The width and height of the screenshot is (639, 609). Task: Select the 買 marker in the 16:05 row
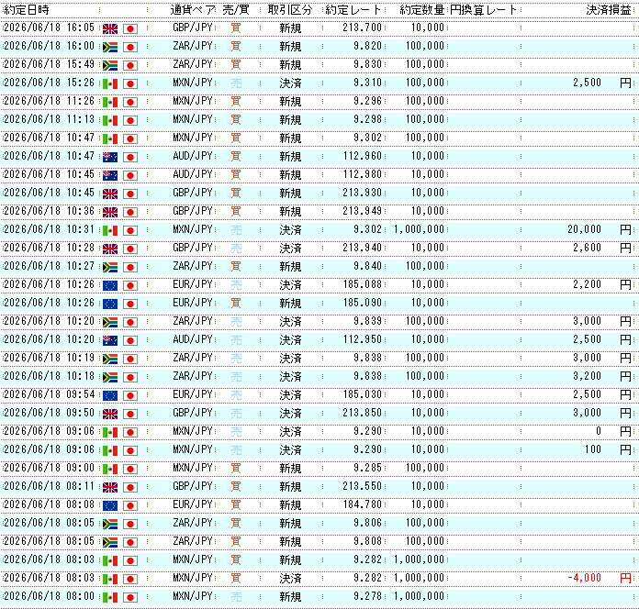point(236,28)
